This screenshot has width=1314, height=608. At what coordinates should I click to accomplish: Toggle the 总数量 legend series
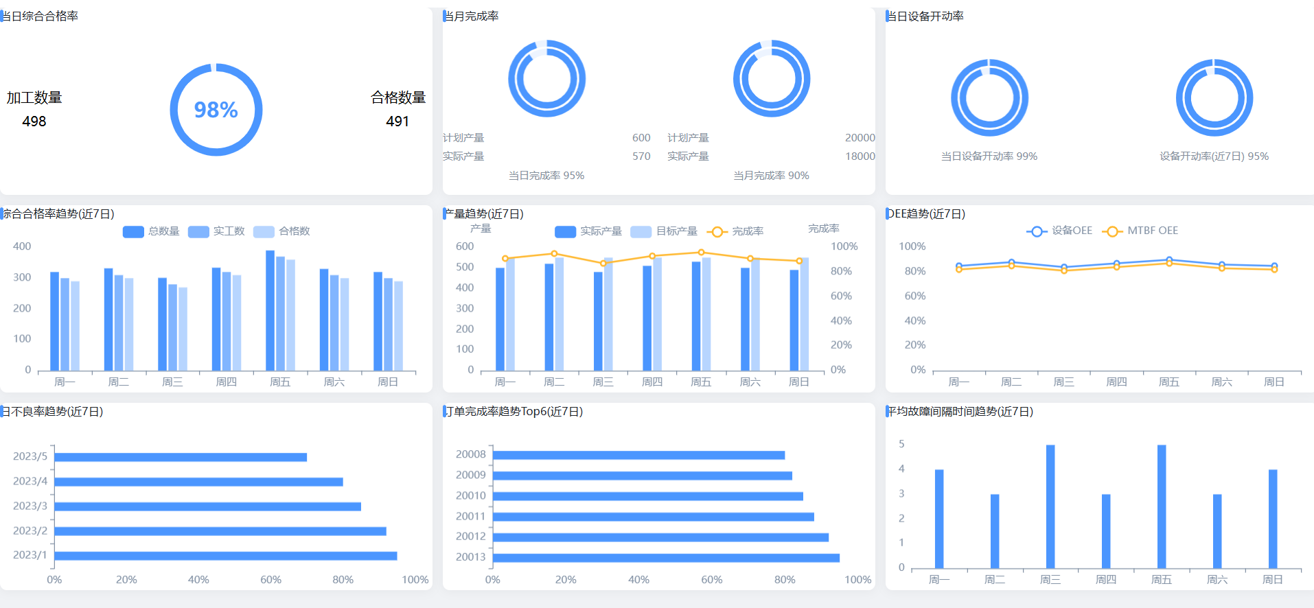point(151,231)
